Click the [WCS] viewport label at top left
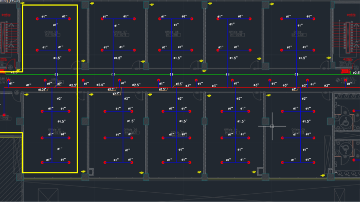The image size is (360, 202). [x=14, y=1]
